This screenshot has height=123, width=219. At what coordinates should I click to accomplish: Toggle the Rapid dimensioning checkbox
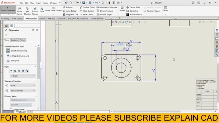12,56
